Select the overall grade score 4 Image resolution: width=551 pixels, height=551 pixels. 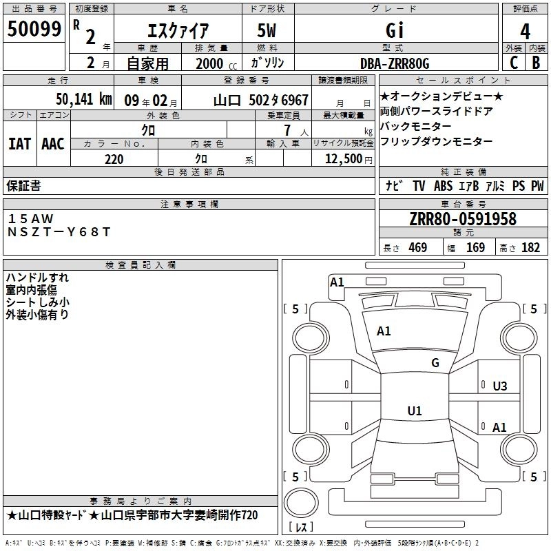pos(525,31)
